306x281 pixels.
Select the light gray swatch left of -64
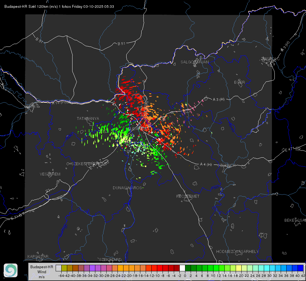pyautogui.click(x=58, y=268)
